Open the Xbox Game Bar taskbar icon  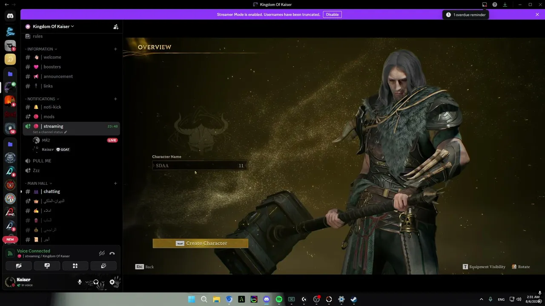click(x=291, y=299)
